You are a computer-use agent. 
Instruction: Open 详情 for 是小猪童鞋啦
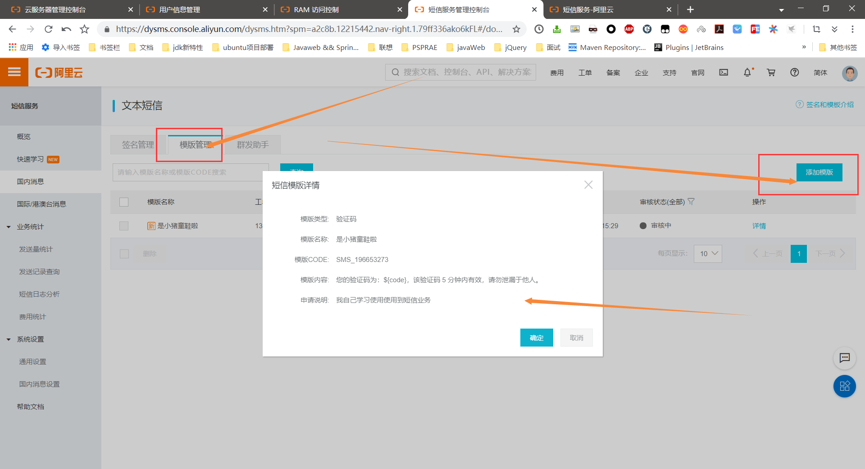pyautogui.click(x=759, y=226)
